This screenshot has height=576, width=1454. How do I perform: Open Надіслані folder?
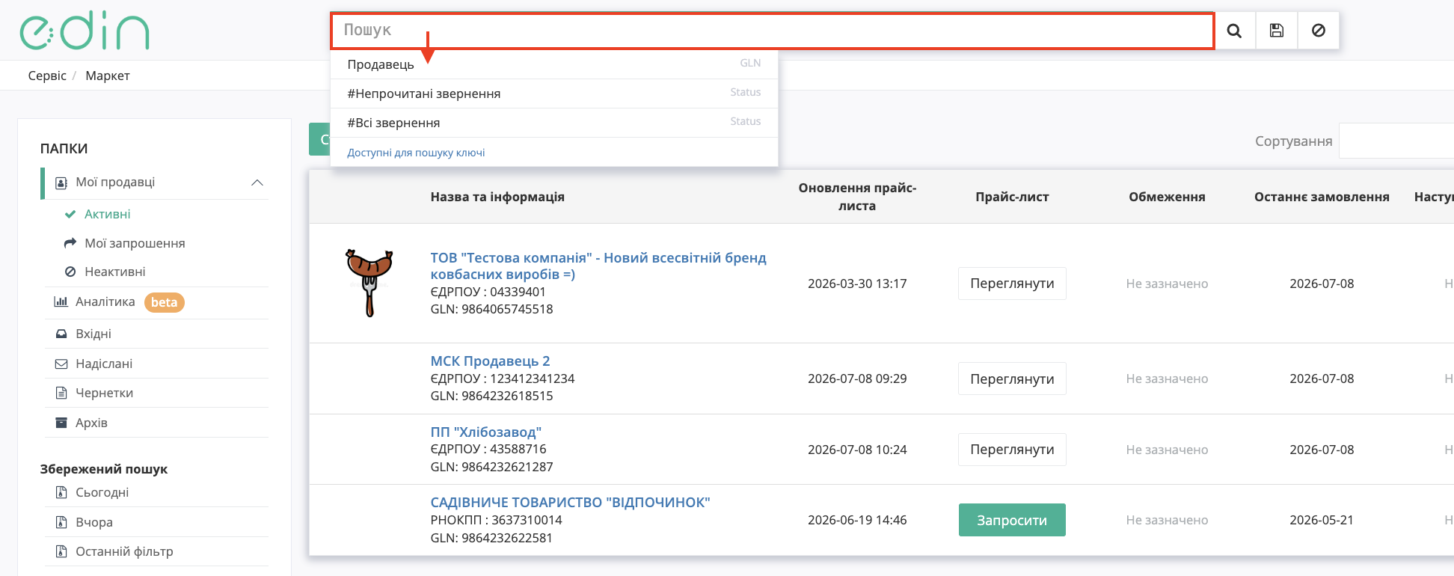[104, 364]
